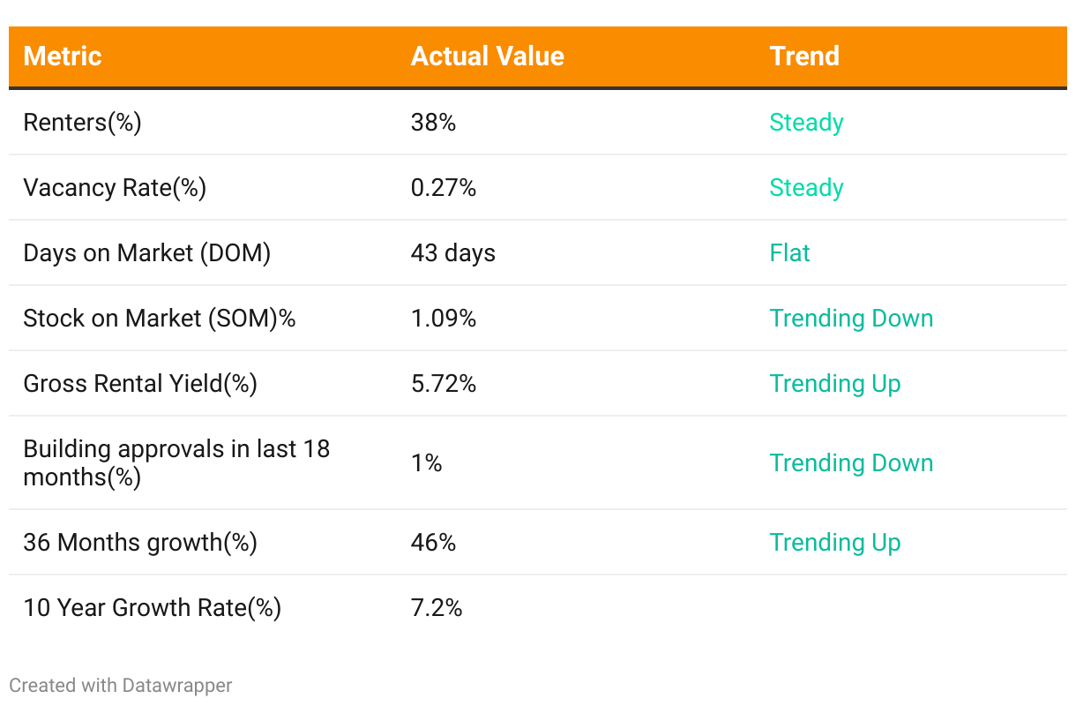Click the Stock on Market (SOM)% label
Viewport: 1076px width, 706px height.
pyautogui.click(x=160, y=319)
